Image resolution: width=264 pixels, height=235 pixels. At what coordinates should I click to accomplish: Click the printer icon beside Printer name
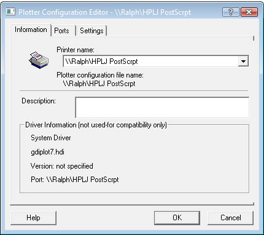39,60
